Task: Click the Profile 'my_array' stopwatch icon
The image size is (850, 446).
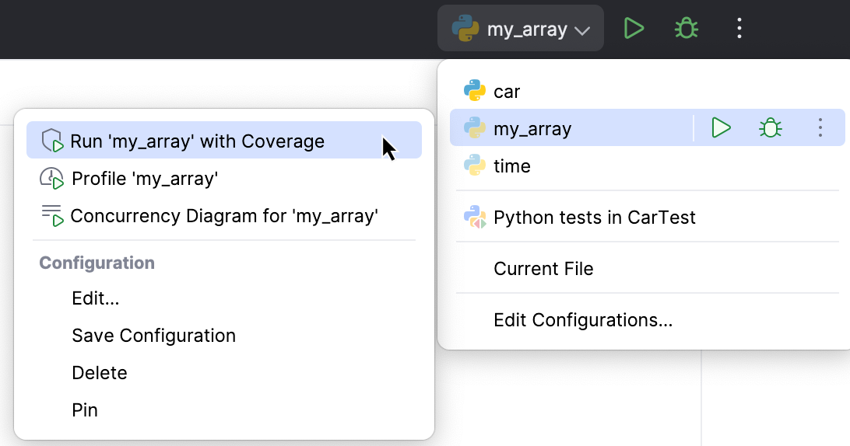Action: click(51, 179)
